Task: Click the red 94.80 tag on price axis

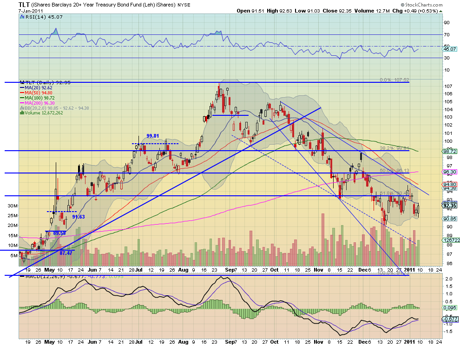Action: tap(449, 184)
